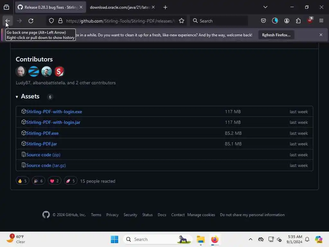329x247 pixels.
Task: Open the Firefox account icon
Action: [x=287, y=21]
